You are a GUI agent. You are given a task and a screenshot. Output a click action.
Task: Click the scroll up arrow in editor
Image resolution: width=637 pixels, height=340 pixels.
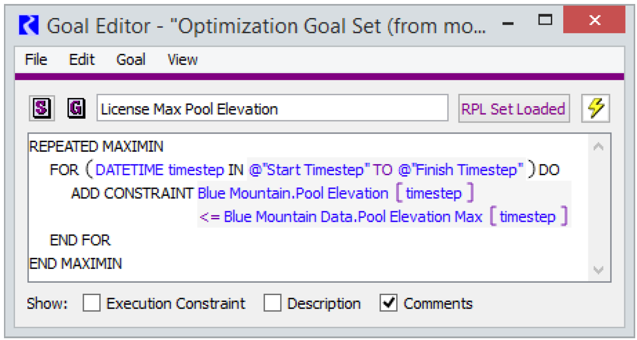point(599,146)
